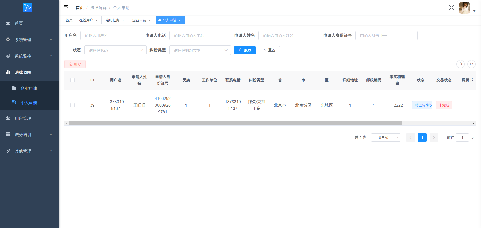Click 首页 in the breadcrumb

coord(80,8)
